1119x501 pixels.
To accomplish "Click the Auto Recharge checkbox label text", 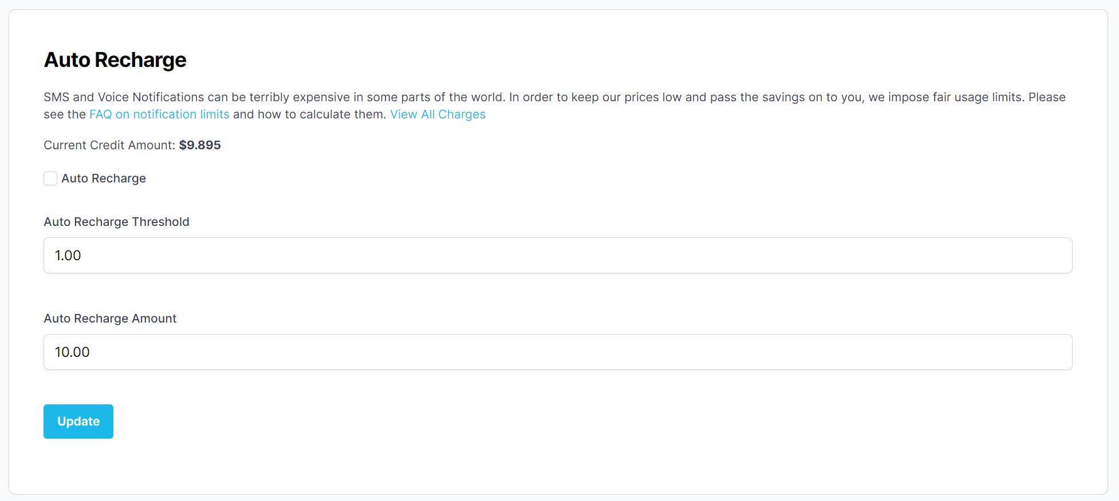I will pos(104,178).
